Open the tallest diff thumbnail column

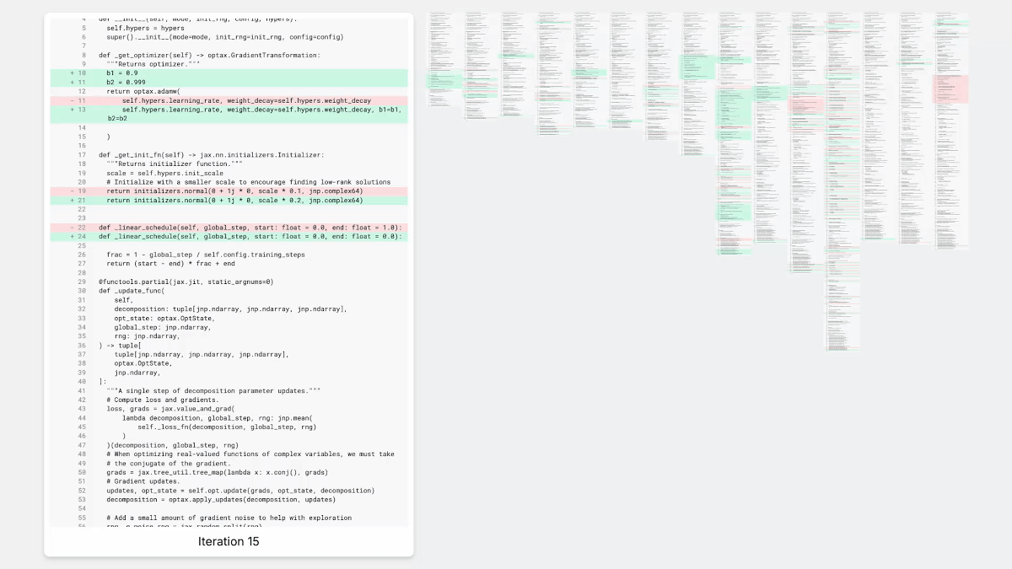click(x=842, y=181)
